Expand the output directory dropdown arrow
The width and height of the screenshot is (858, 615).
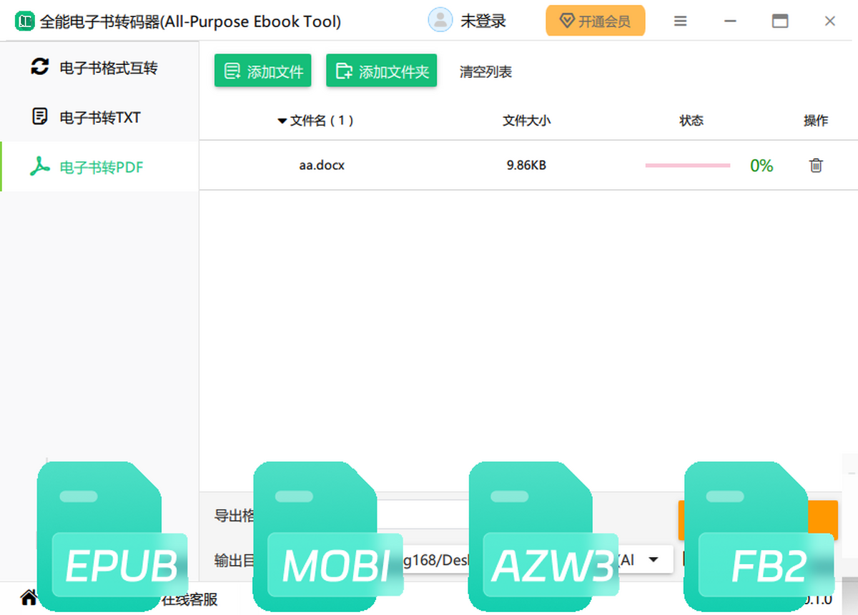click(653, 560)
